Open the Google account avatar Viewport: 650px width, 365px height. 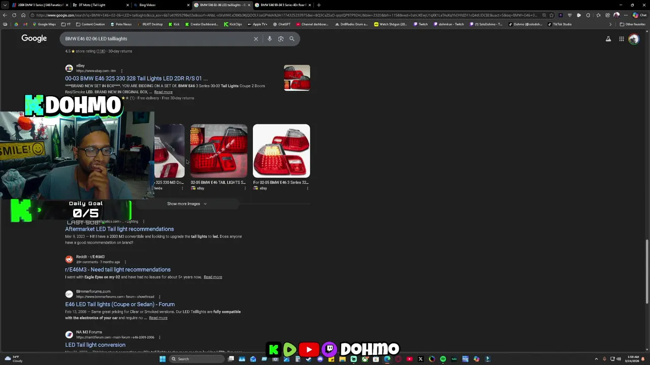click(634, 39)
